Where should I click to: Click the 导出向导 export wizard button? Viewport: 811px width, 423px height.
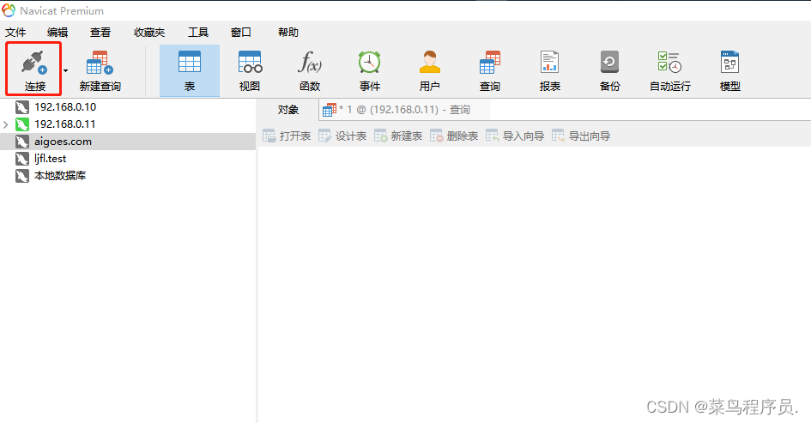point(581,136)
